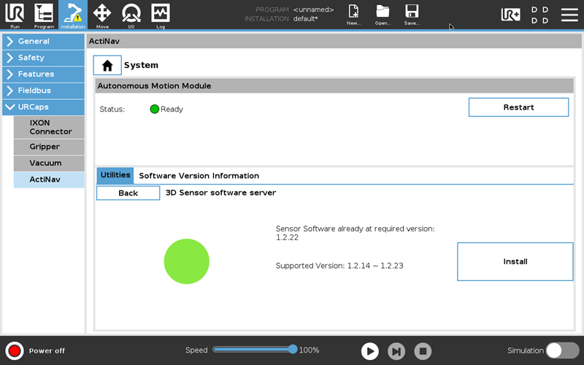Open the Log tab icon
The height and width of the screenshot is (365, 584).
(x=161, y=15)
